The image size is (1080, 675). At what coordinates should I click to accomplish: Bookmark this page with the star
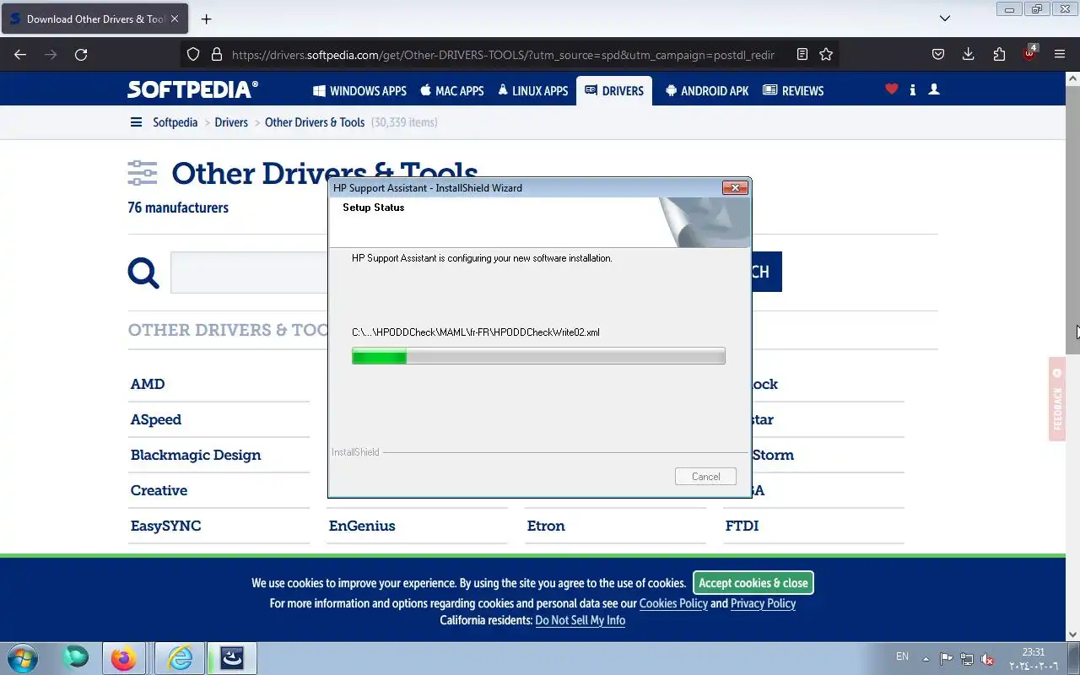(826, 54)
